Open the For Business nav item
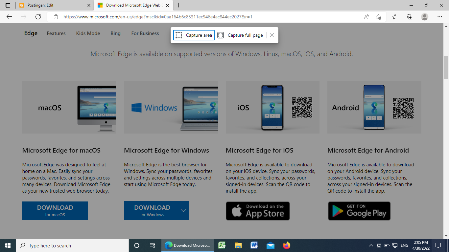449x252 pixels. 145,33
